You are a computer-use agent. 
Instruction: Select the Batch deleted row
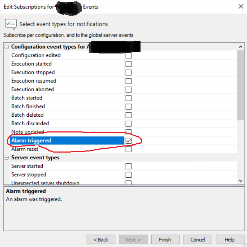click(123, 115)
